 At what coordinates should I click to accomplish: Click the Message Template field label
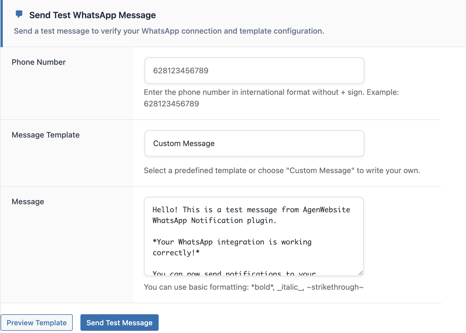[x=45, y=135]
